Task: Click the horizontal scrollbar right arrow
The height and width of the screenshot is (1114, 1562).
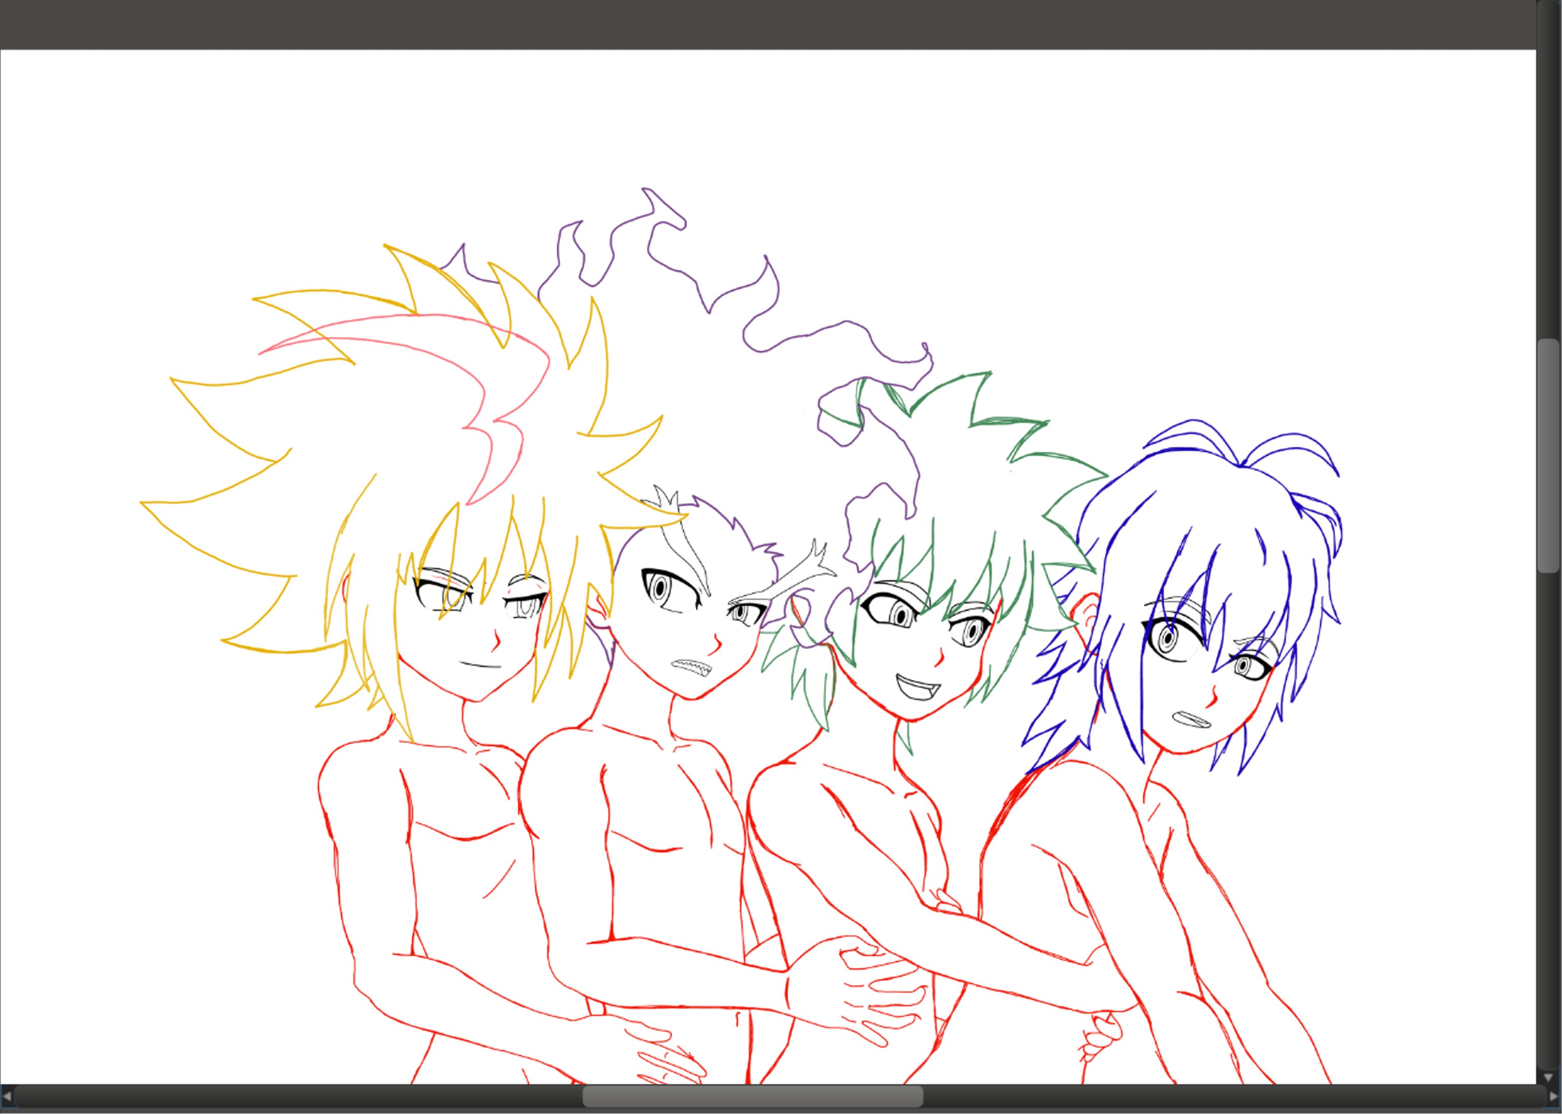Action: [1554, 1097]
